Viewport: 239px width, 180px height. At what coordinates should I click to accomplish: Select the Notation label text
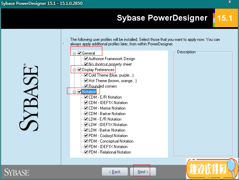coord(89,92)
